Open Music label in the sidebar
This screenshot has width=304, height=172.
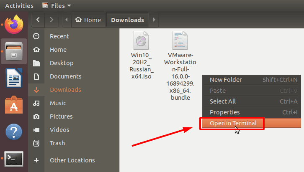pos(58,103)
